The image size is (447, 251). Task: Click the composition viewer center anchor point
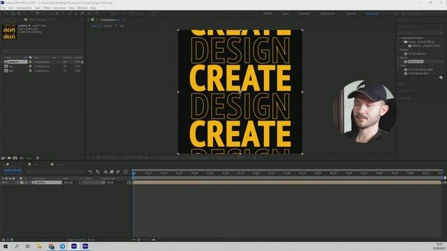(x=240, y=91)
